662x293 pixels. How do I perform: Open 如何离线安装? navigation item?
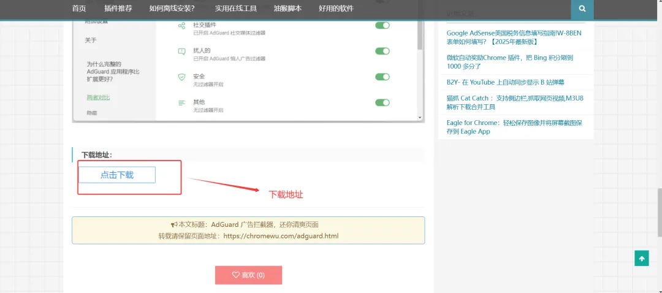172,9
